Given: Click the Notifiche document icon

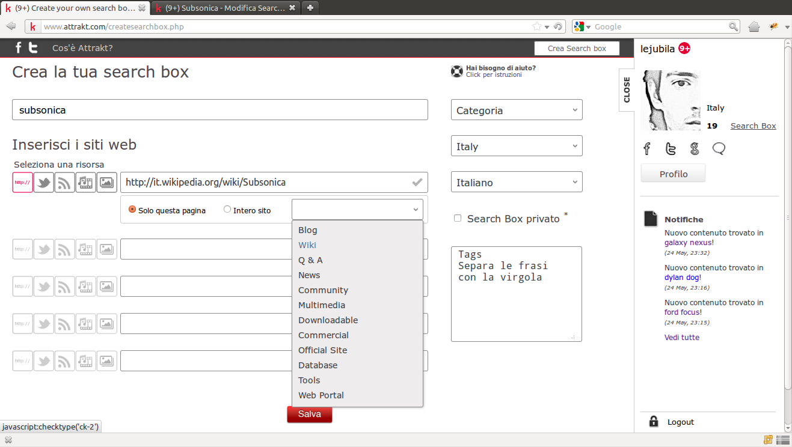Looking at the screenshot, I should (651, 219).
